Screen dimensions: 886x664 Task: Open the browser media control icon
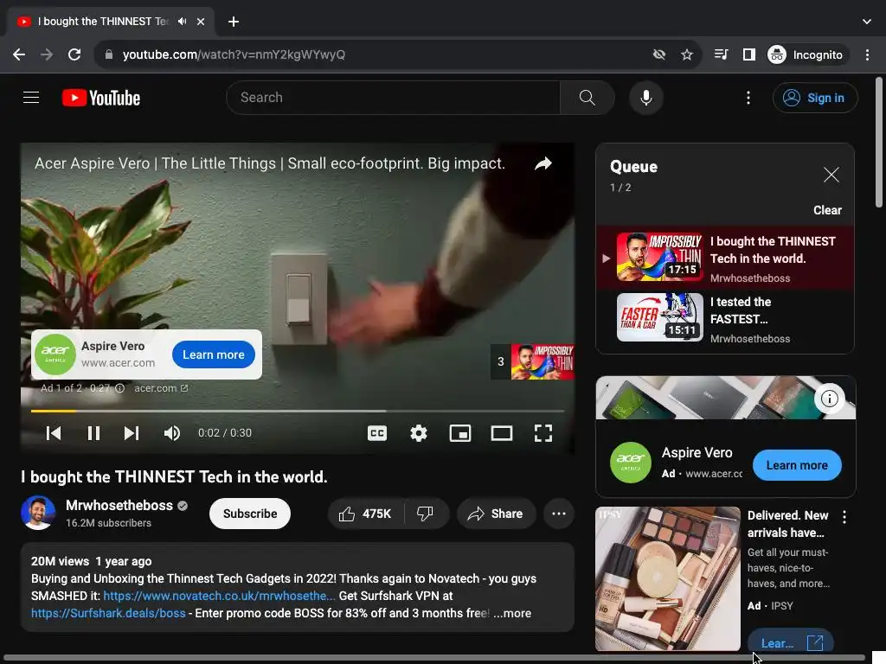[x=721, y=54]
